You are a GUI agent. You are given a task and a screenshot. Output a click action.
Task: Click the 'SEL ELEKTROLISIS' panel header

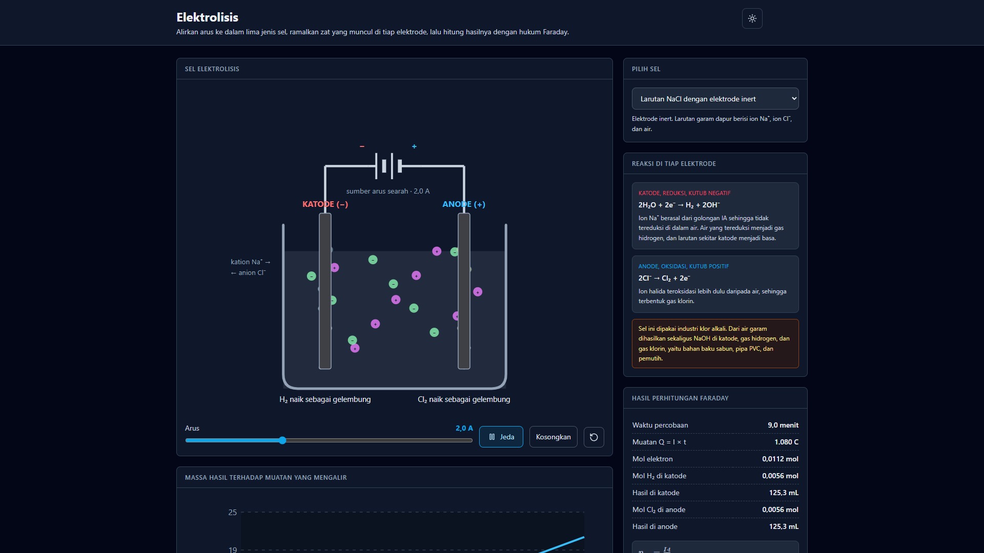tap(212, 69)
